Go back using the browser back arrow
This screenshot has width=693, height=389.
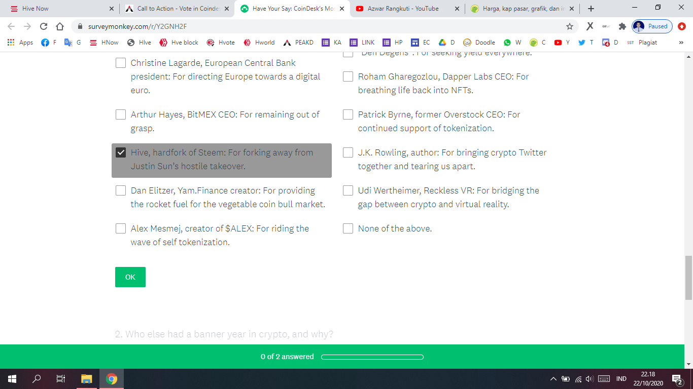[11, 26]
